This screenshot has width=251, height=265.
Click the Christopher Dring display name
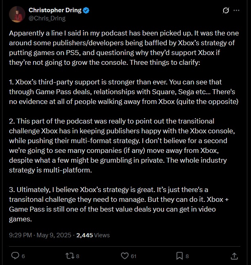tap(55, 10)
